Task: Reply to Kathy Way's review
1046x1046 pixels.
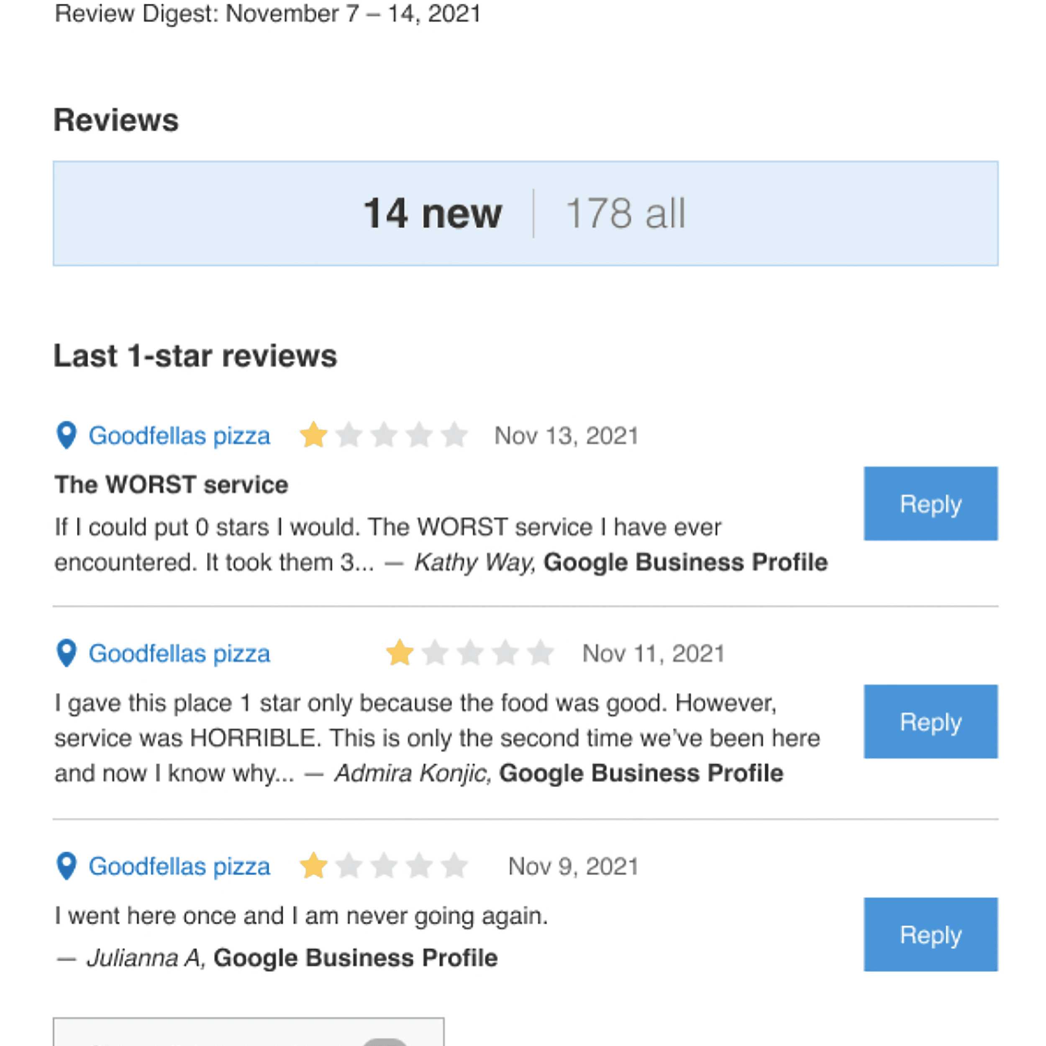Action: 930,503
